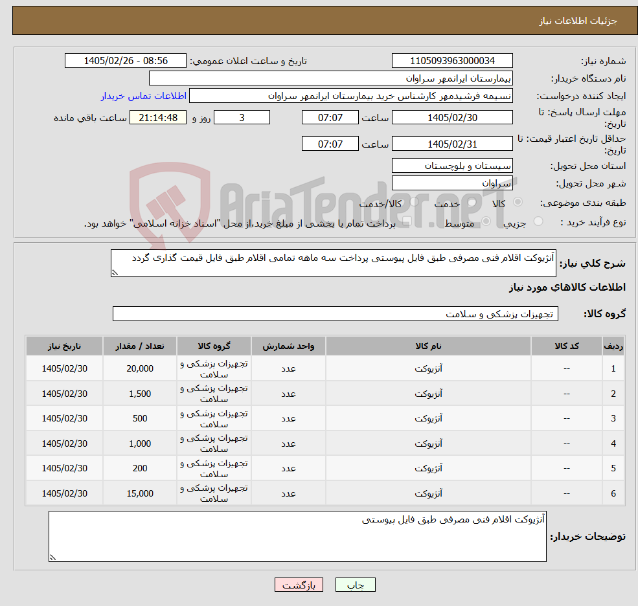Click the date 1405/02/30 in row 4

(64, 443)
